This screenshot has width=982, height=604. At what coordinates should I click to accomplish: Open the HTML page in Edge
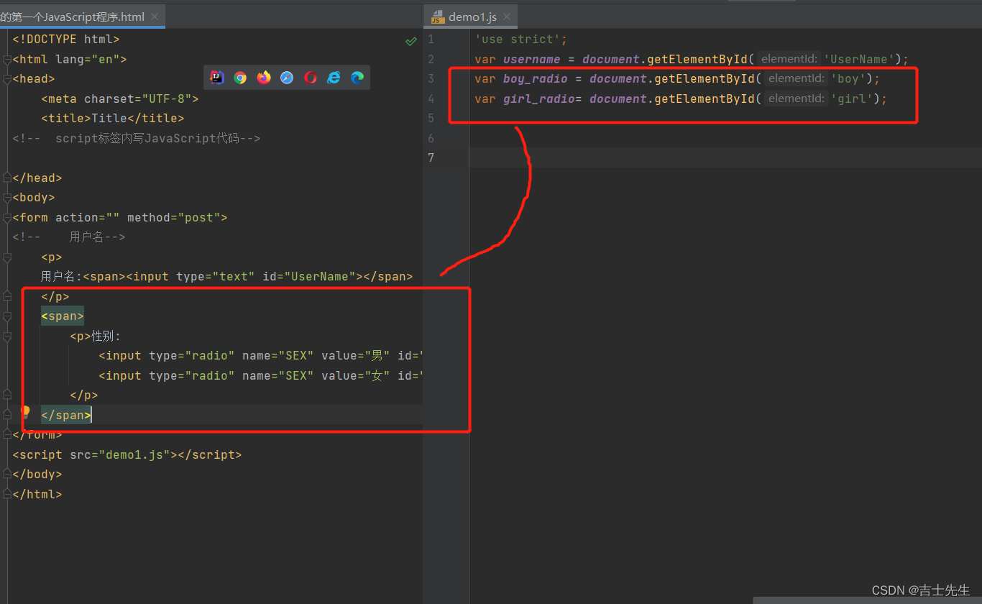pyautogui.click(x=357, y=78)
